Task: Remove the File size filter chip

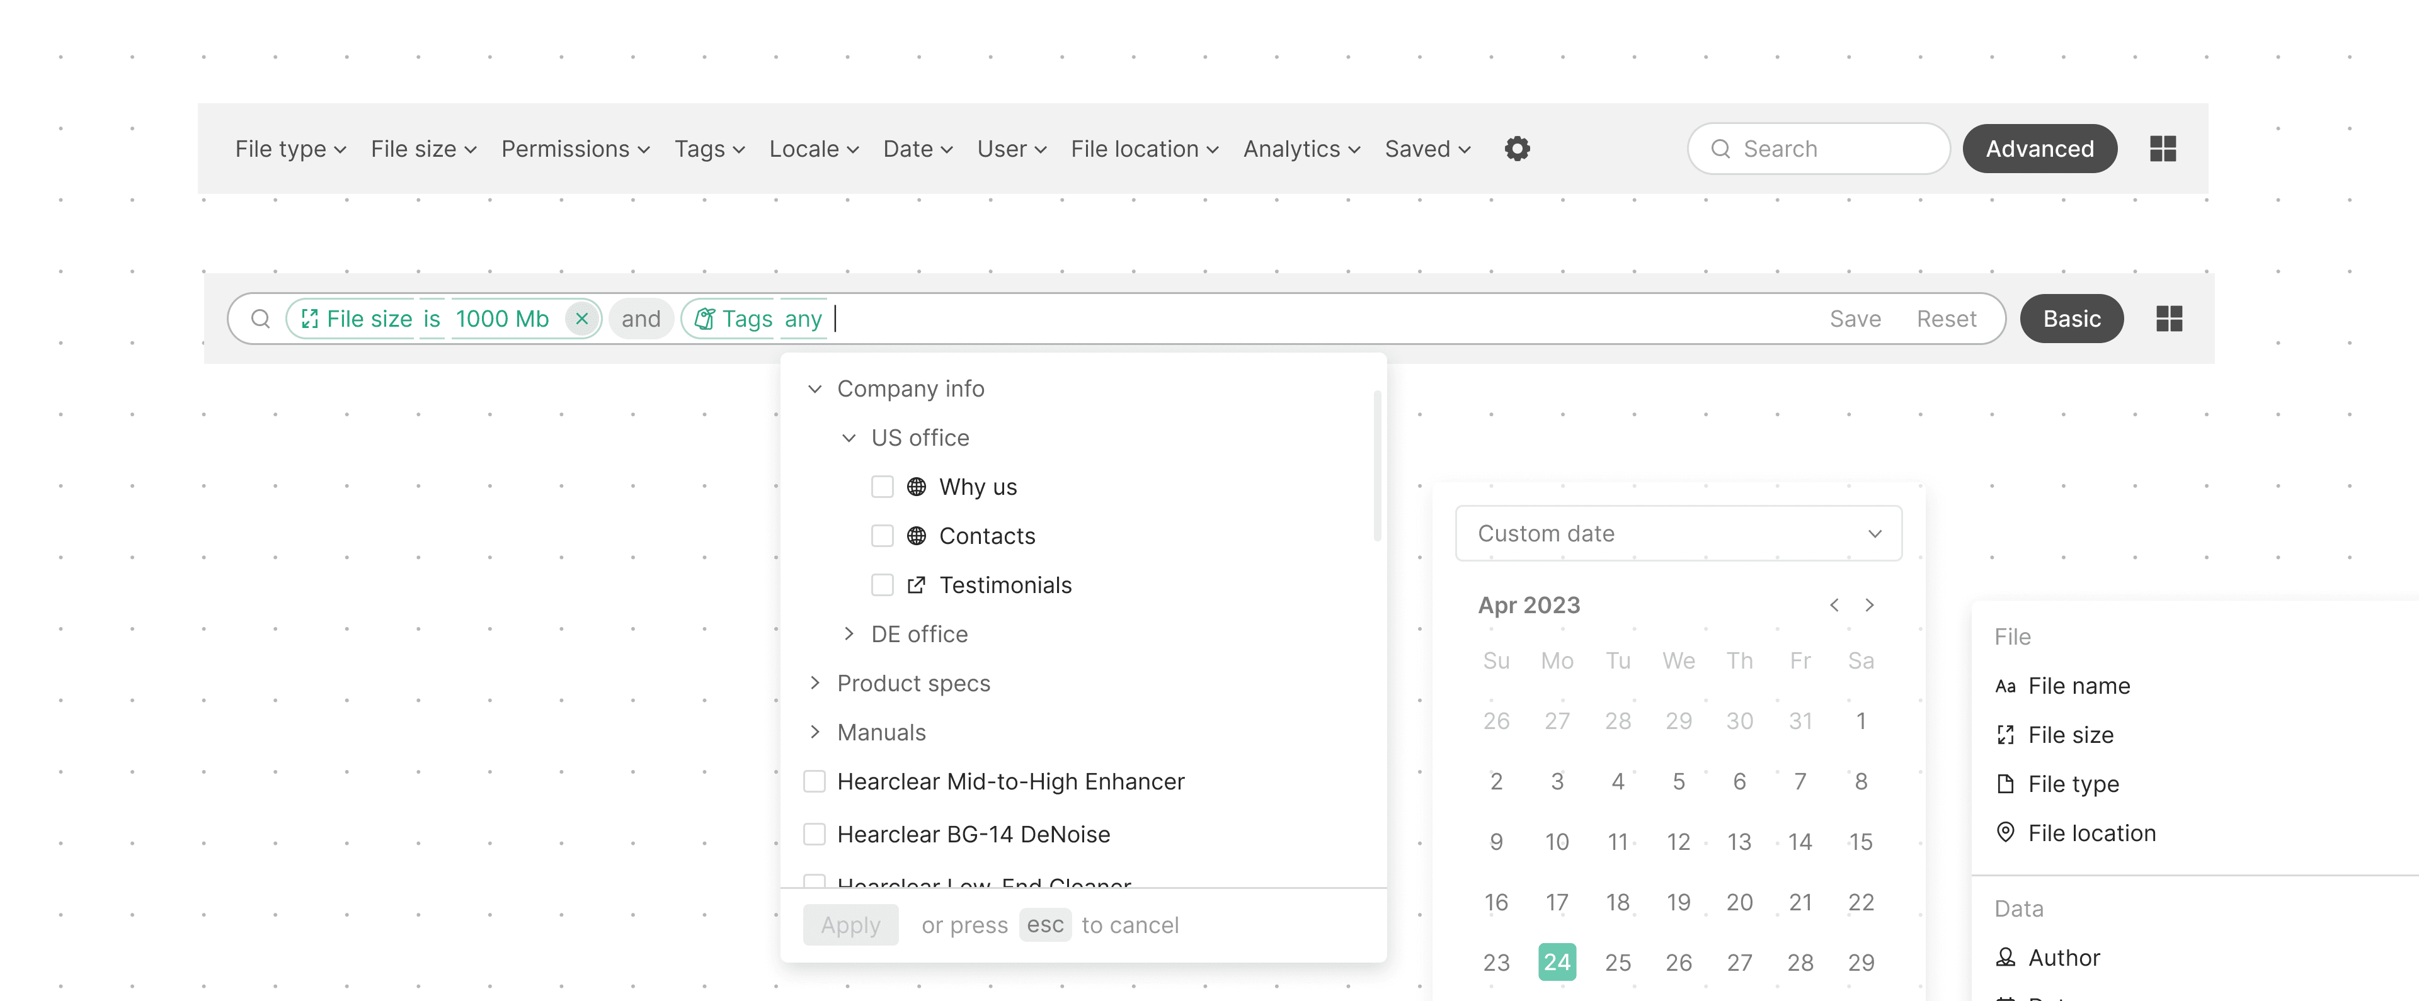Action: (x=581, y=319)
